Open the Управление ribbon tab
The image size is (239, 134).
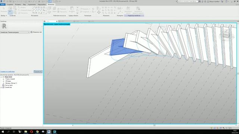pos(31,4)
